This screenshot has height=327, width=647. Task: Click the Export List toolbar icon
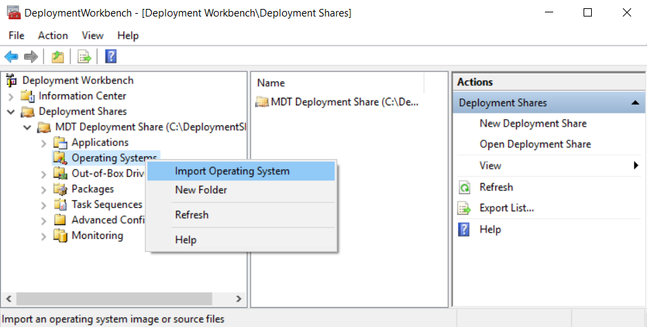[84, 56]
